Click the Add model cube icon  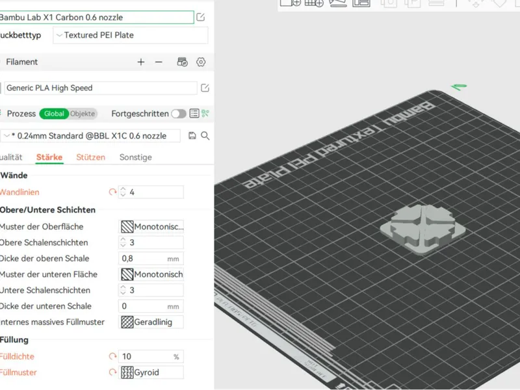pos(291,3)
